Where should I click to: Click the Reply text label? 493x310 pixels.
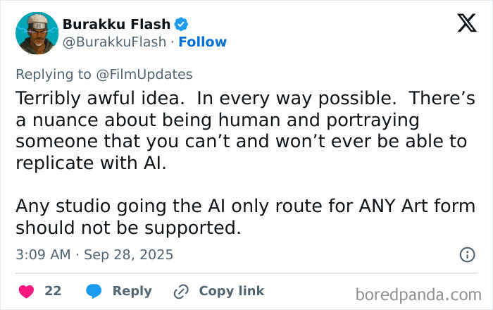click(132, 291)
